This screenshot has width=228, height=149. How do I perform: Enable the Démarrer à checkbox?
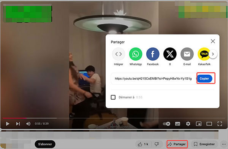click(113, 97)
